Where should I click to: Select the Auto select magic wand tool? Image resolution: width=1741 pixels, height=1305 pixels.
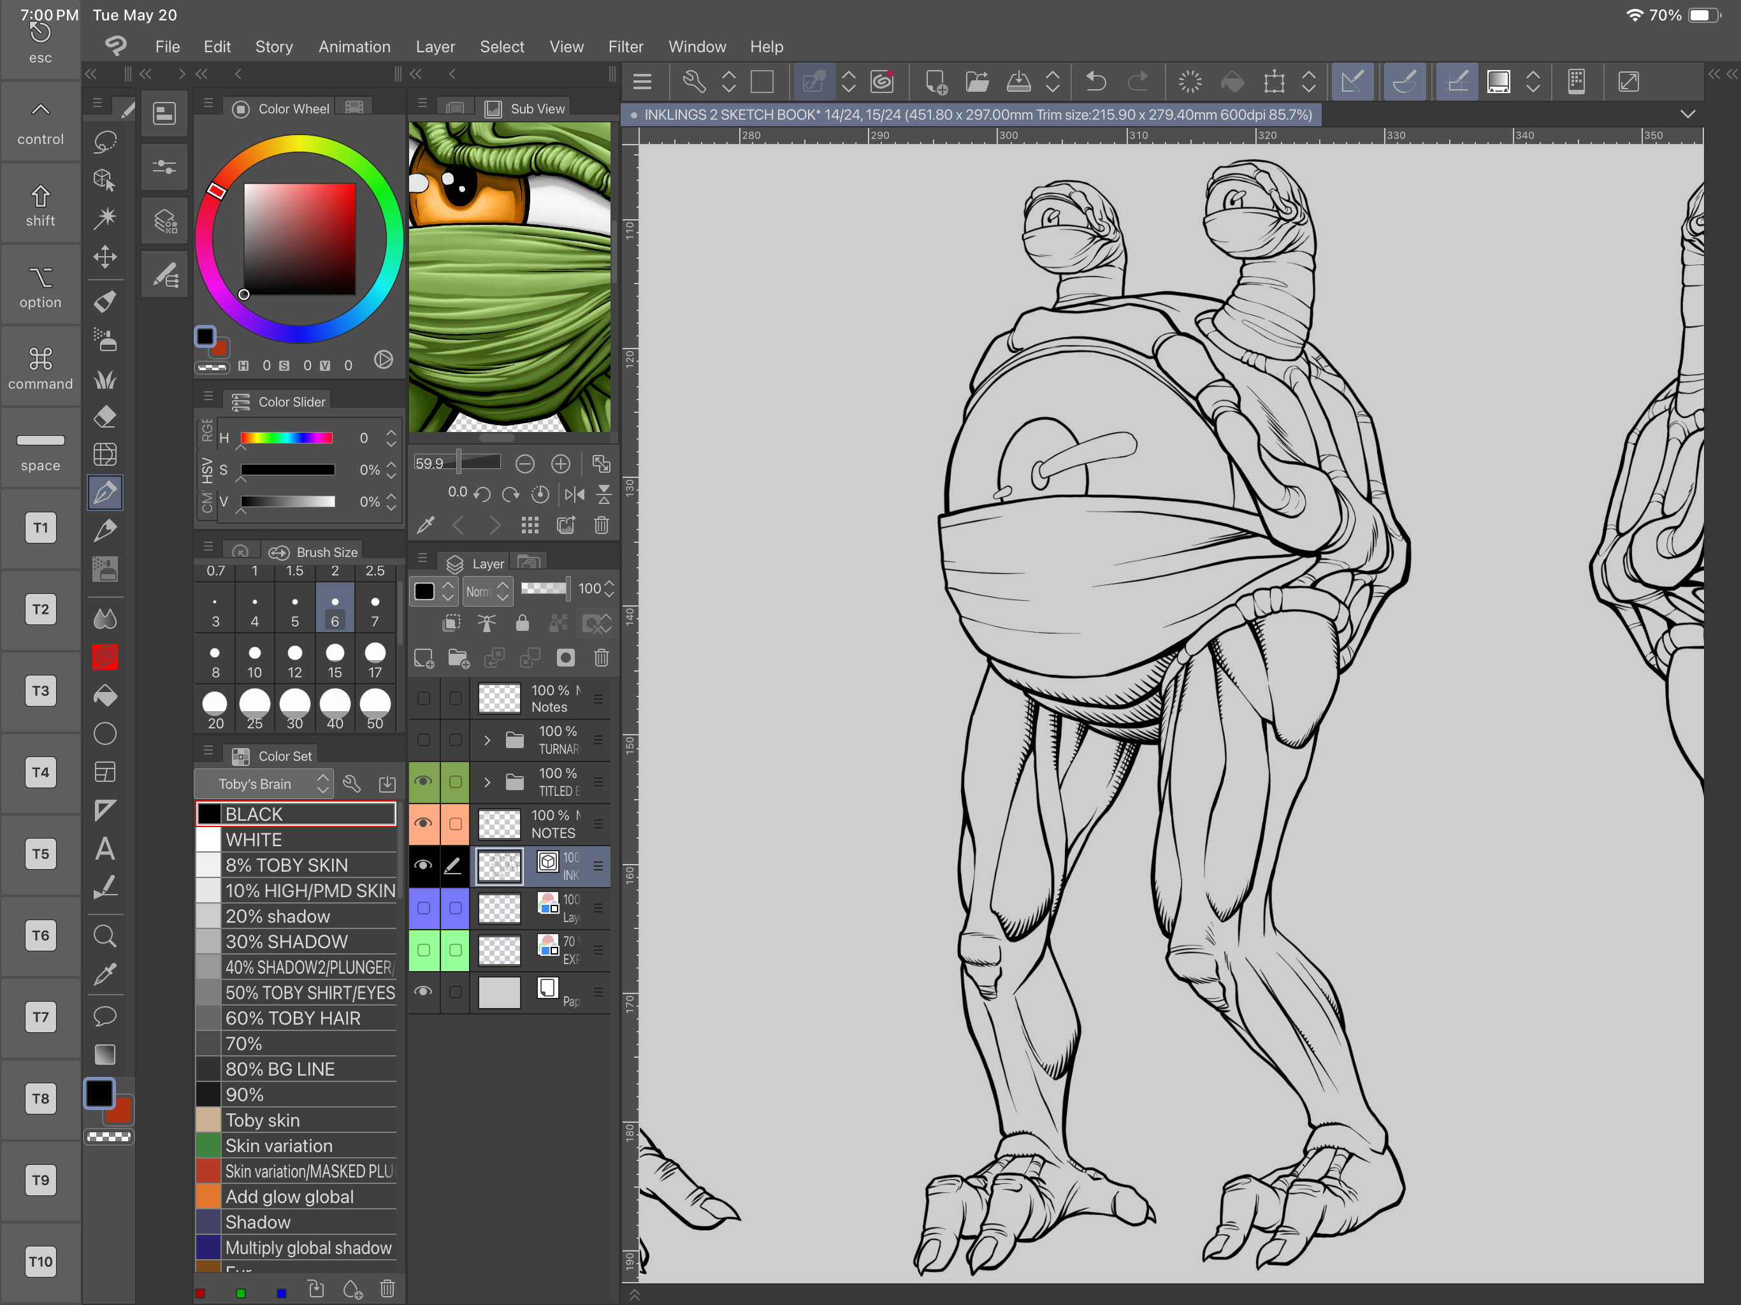pyautogui.click(x=105, y=218)
